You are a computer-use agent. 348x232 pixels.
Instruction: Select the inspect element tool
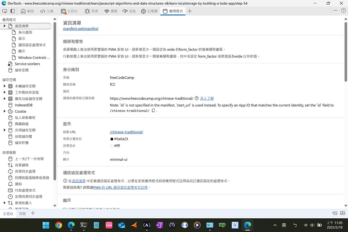[5, 11]
